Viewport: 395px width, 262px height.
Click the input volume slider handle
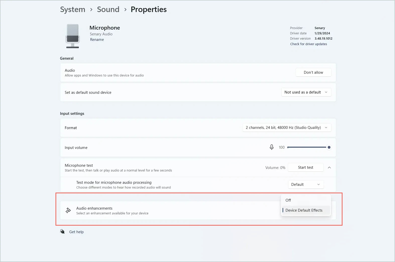point(329,147)
